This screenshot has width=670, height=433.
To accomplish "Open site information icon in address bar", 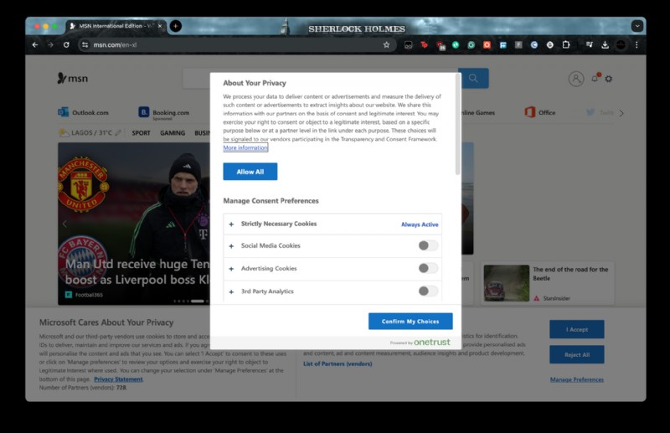I will pyautogui.click(x=85, y=45).
